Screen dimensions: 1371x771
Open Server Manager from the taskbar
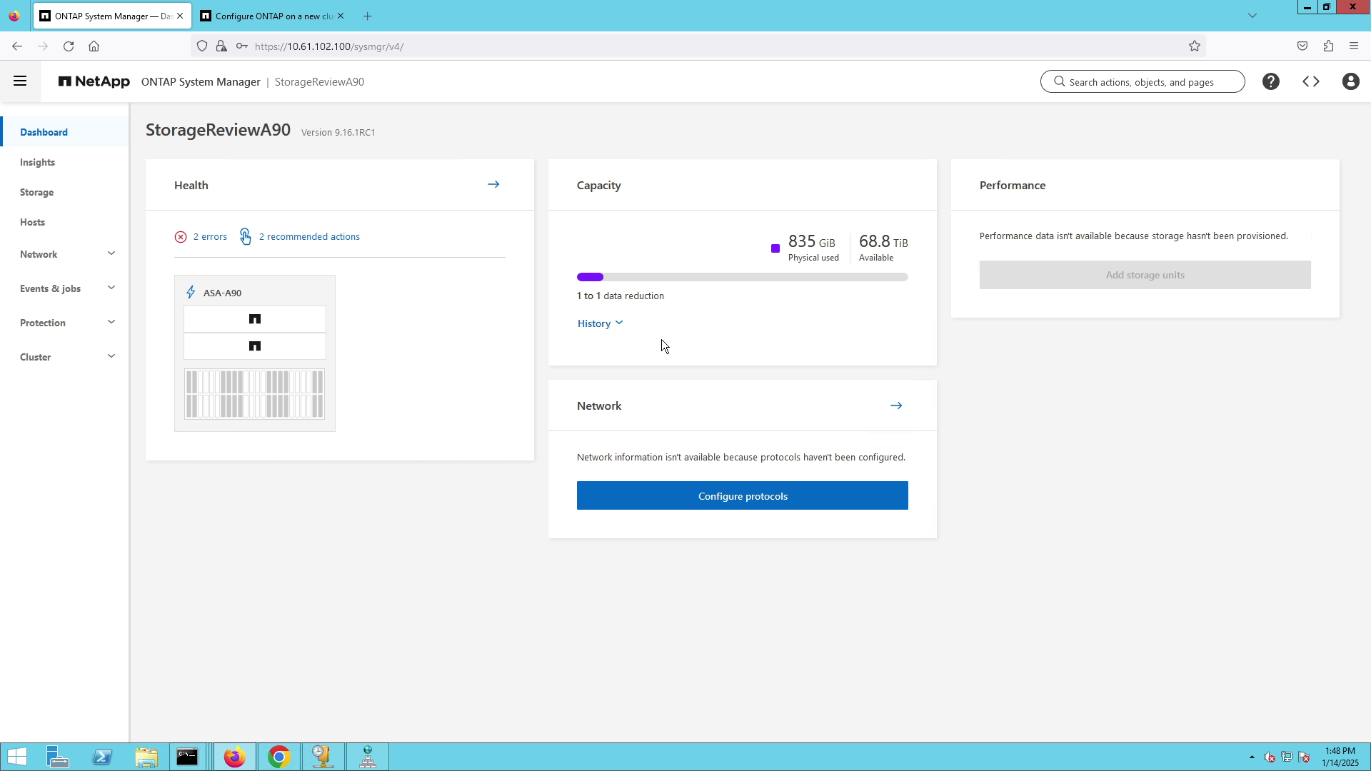[x=58, y=757]
